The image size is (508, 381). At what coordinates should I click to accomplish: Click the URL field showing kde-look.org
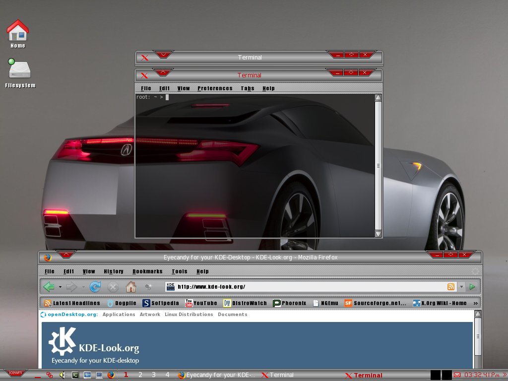(x=311, y=287)
